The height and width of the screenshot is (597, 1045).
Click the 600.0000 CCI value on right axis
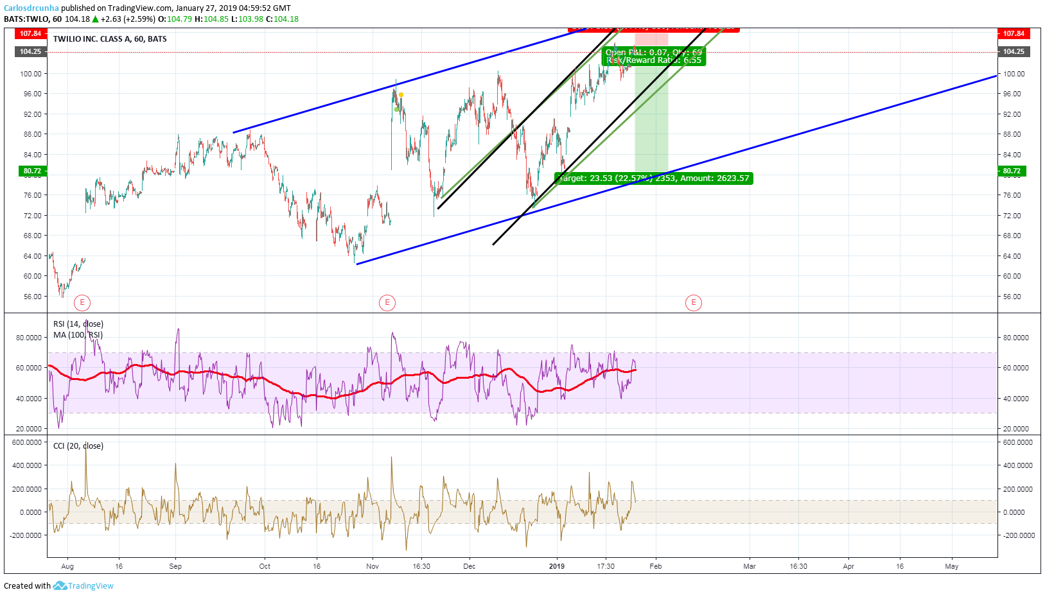click(1018, 442)
